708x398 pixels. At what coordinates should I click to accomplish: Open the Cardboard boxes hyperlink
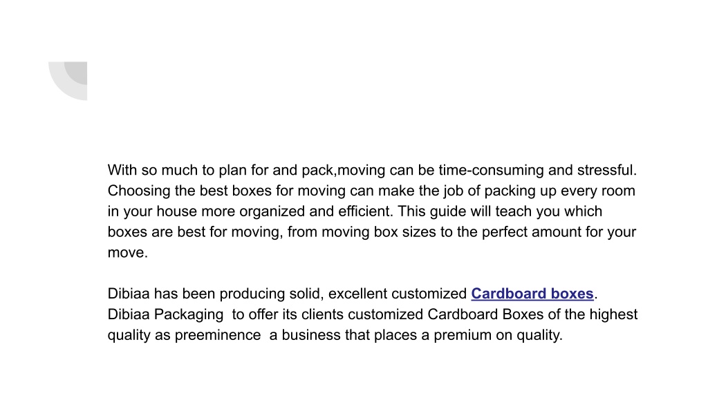[x=532, y=294]
